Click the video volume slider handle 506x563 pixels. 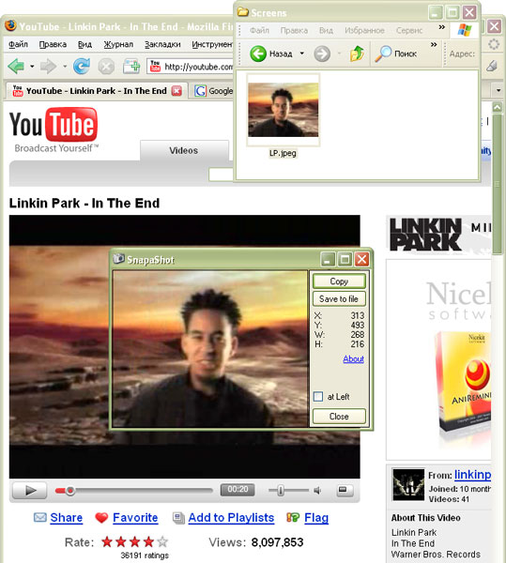pos(281,490)
